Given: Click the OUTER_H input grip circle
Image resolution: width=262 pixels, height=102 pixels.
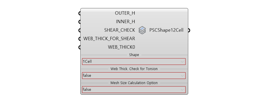Looking at the screenshot, I should coord(80,13).
